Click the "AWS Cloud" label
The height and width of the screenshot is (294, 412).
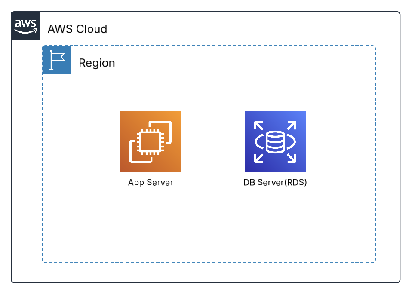coord(77,29)
